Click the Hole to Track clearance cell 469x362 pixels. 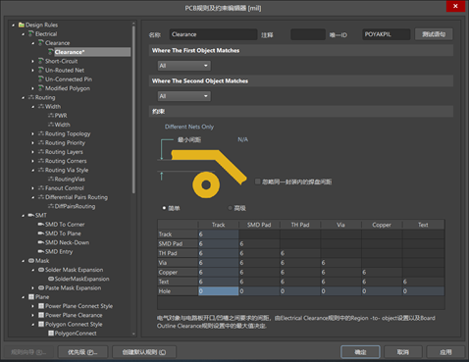[218, 291]
